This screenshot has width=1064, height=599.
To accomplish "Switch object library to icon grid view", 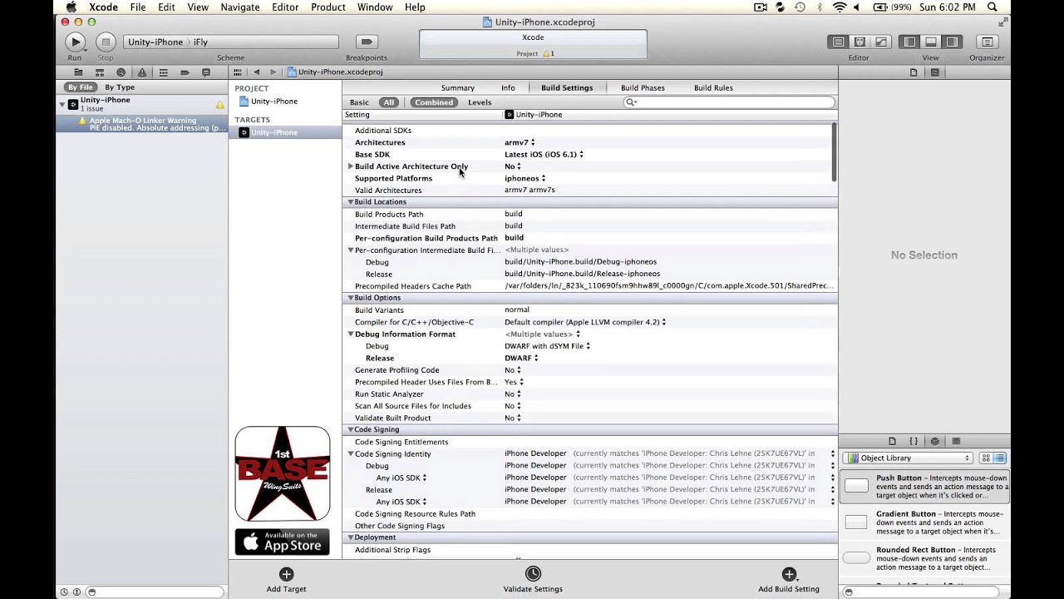I will pos(986,458).
